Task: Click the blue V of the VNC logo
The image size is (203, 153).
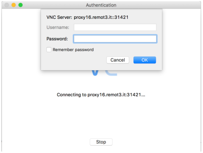Action: tap(95, 73)
